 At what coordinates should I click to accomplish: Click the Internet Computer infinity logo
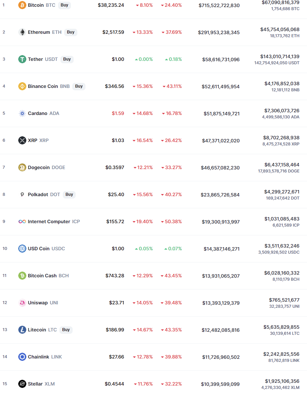tap(22, 222)
